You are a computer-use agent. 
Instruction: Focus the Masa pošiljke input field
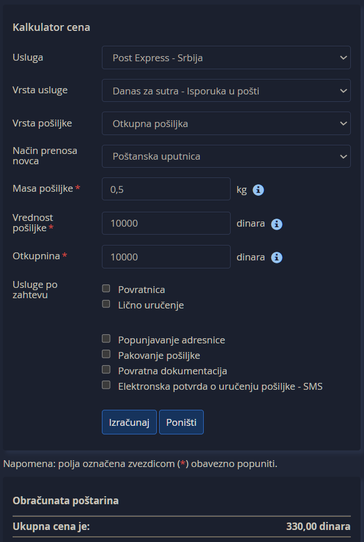point(166,189)
